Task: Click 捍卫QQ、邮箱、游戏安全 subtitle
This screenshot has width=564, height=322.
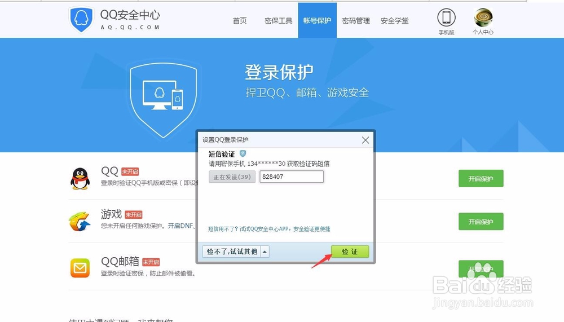Action: 307,93
